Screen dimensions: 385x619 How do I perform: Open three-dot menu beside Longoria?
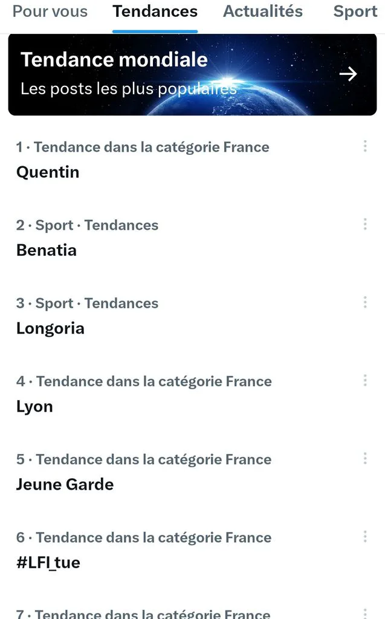365,302
